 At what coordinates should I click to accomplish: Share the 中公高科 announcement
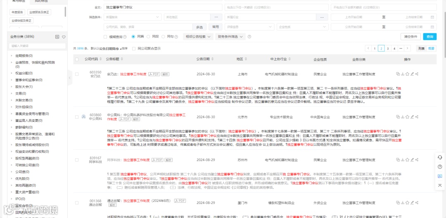pyautogui.click(x=417, y=117)
